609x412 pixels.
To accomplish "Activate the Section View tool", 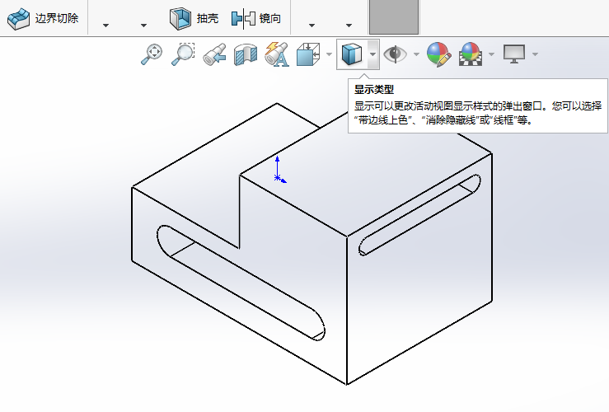I will [245, 54].
